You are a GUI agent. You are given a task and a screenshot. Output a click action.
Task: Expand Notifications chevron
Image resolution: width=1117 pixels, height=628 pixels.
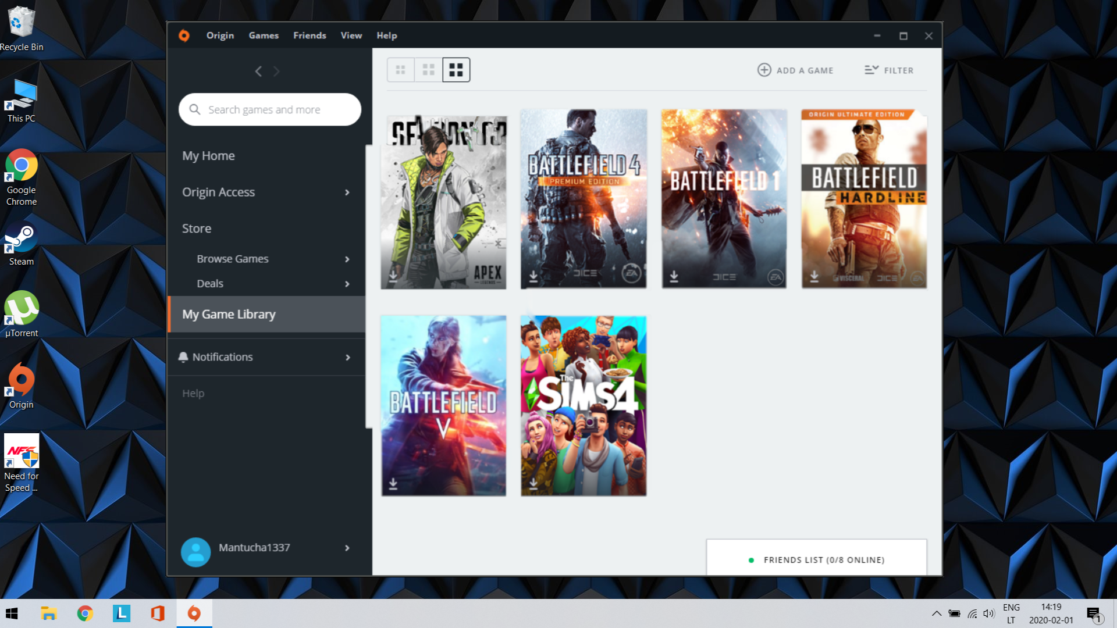pos(348,358)
